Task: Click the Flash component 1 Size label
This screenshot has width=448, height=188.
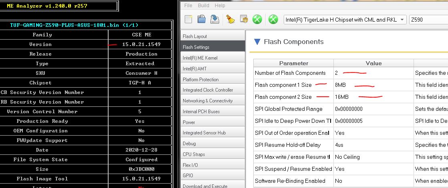Action: 283,85
